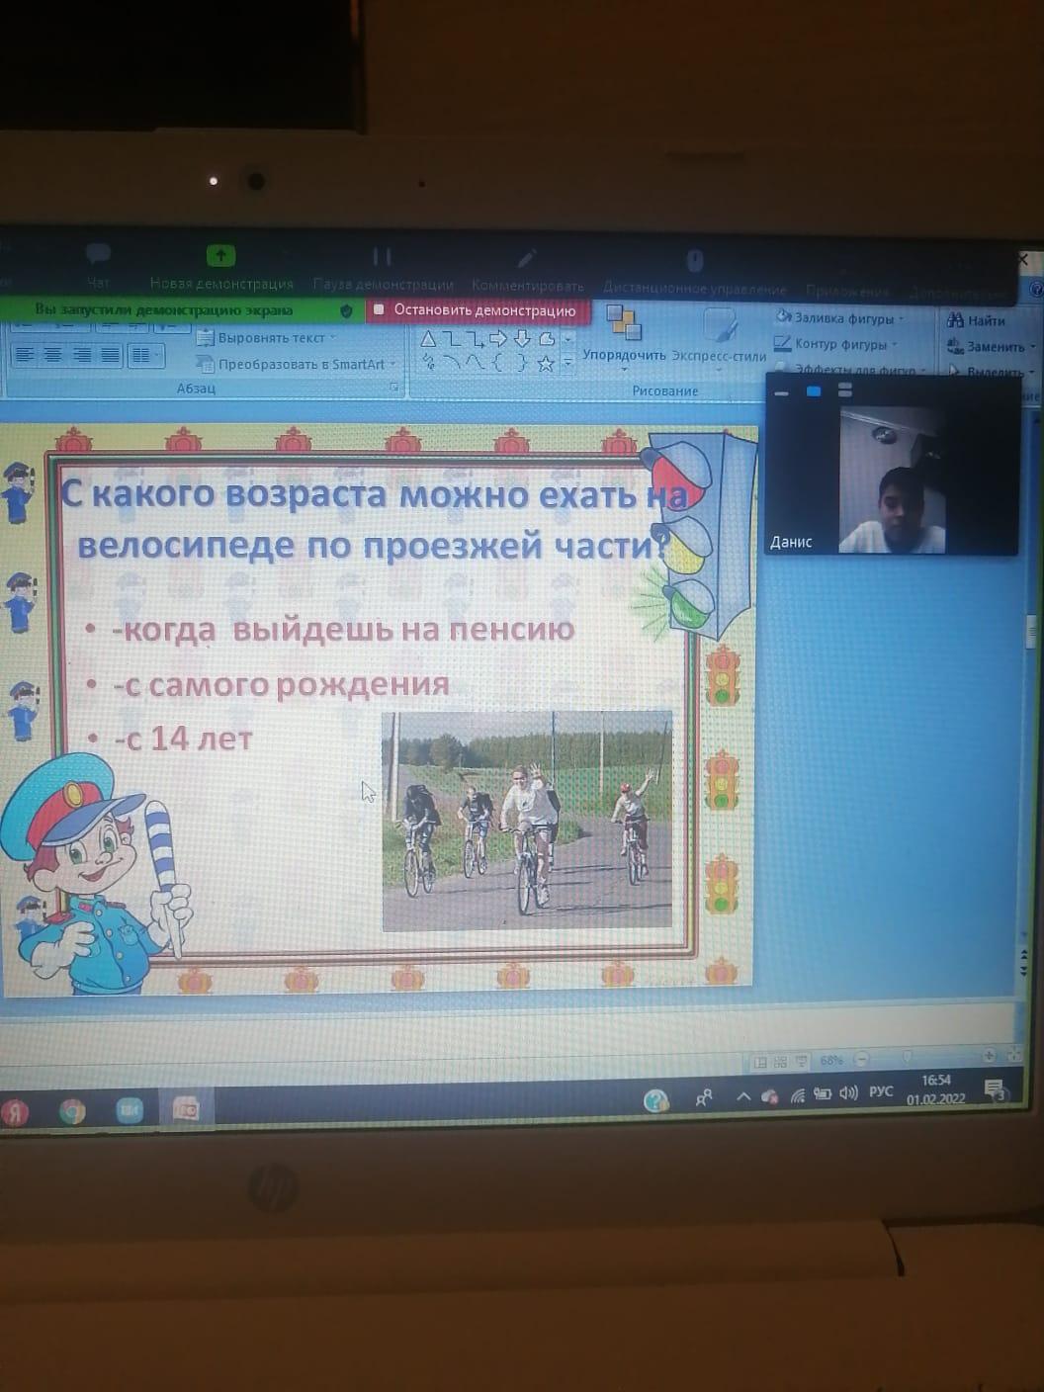Click the Заменить replace button
The width and height of the screenshot is (1044, 1392).
tap(990, 346)
